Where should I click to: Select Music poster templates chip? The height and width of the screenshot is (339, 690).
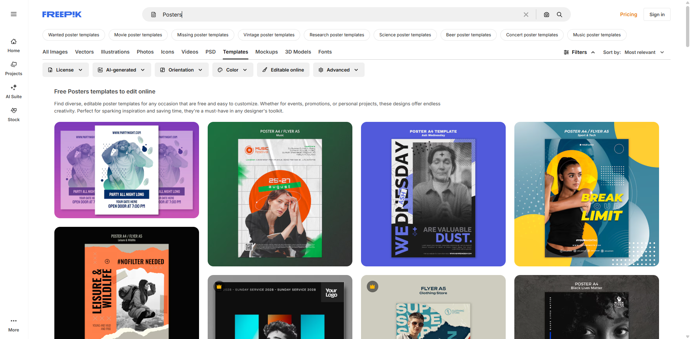(597, 35)
